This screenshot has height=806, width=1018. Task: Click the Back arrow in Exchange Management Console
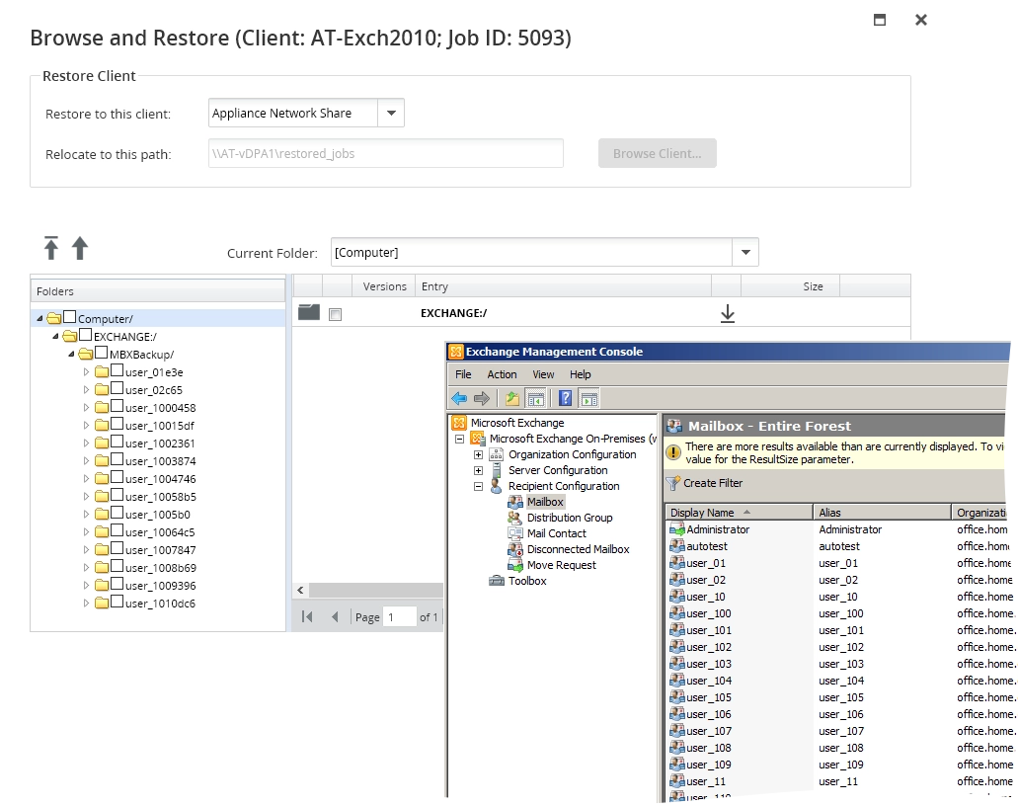459,398
